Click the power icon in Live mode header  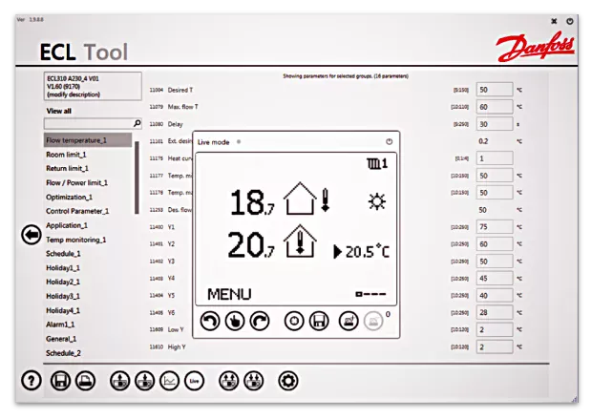(x=390, y=141)
